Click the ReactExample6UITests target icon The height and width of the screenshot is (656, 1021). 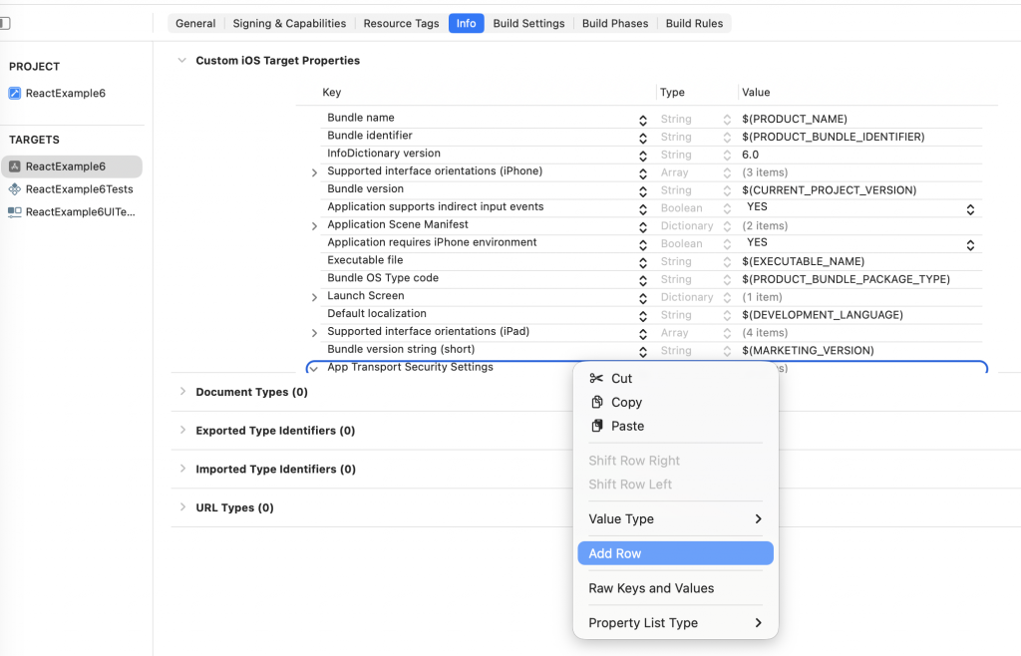tap(15, 212)
